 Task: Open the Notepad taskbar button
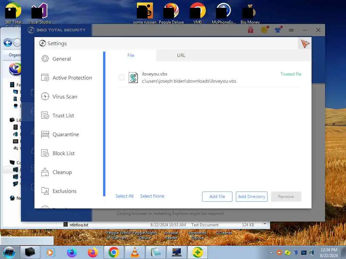(156, 252)
